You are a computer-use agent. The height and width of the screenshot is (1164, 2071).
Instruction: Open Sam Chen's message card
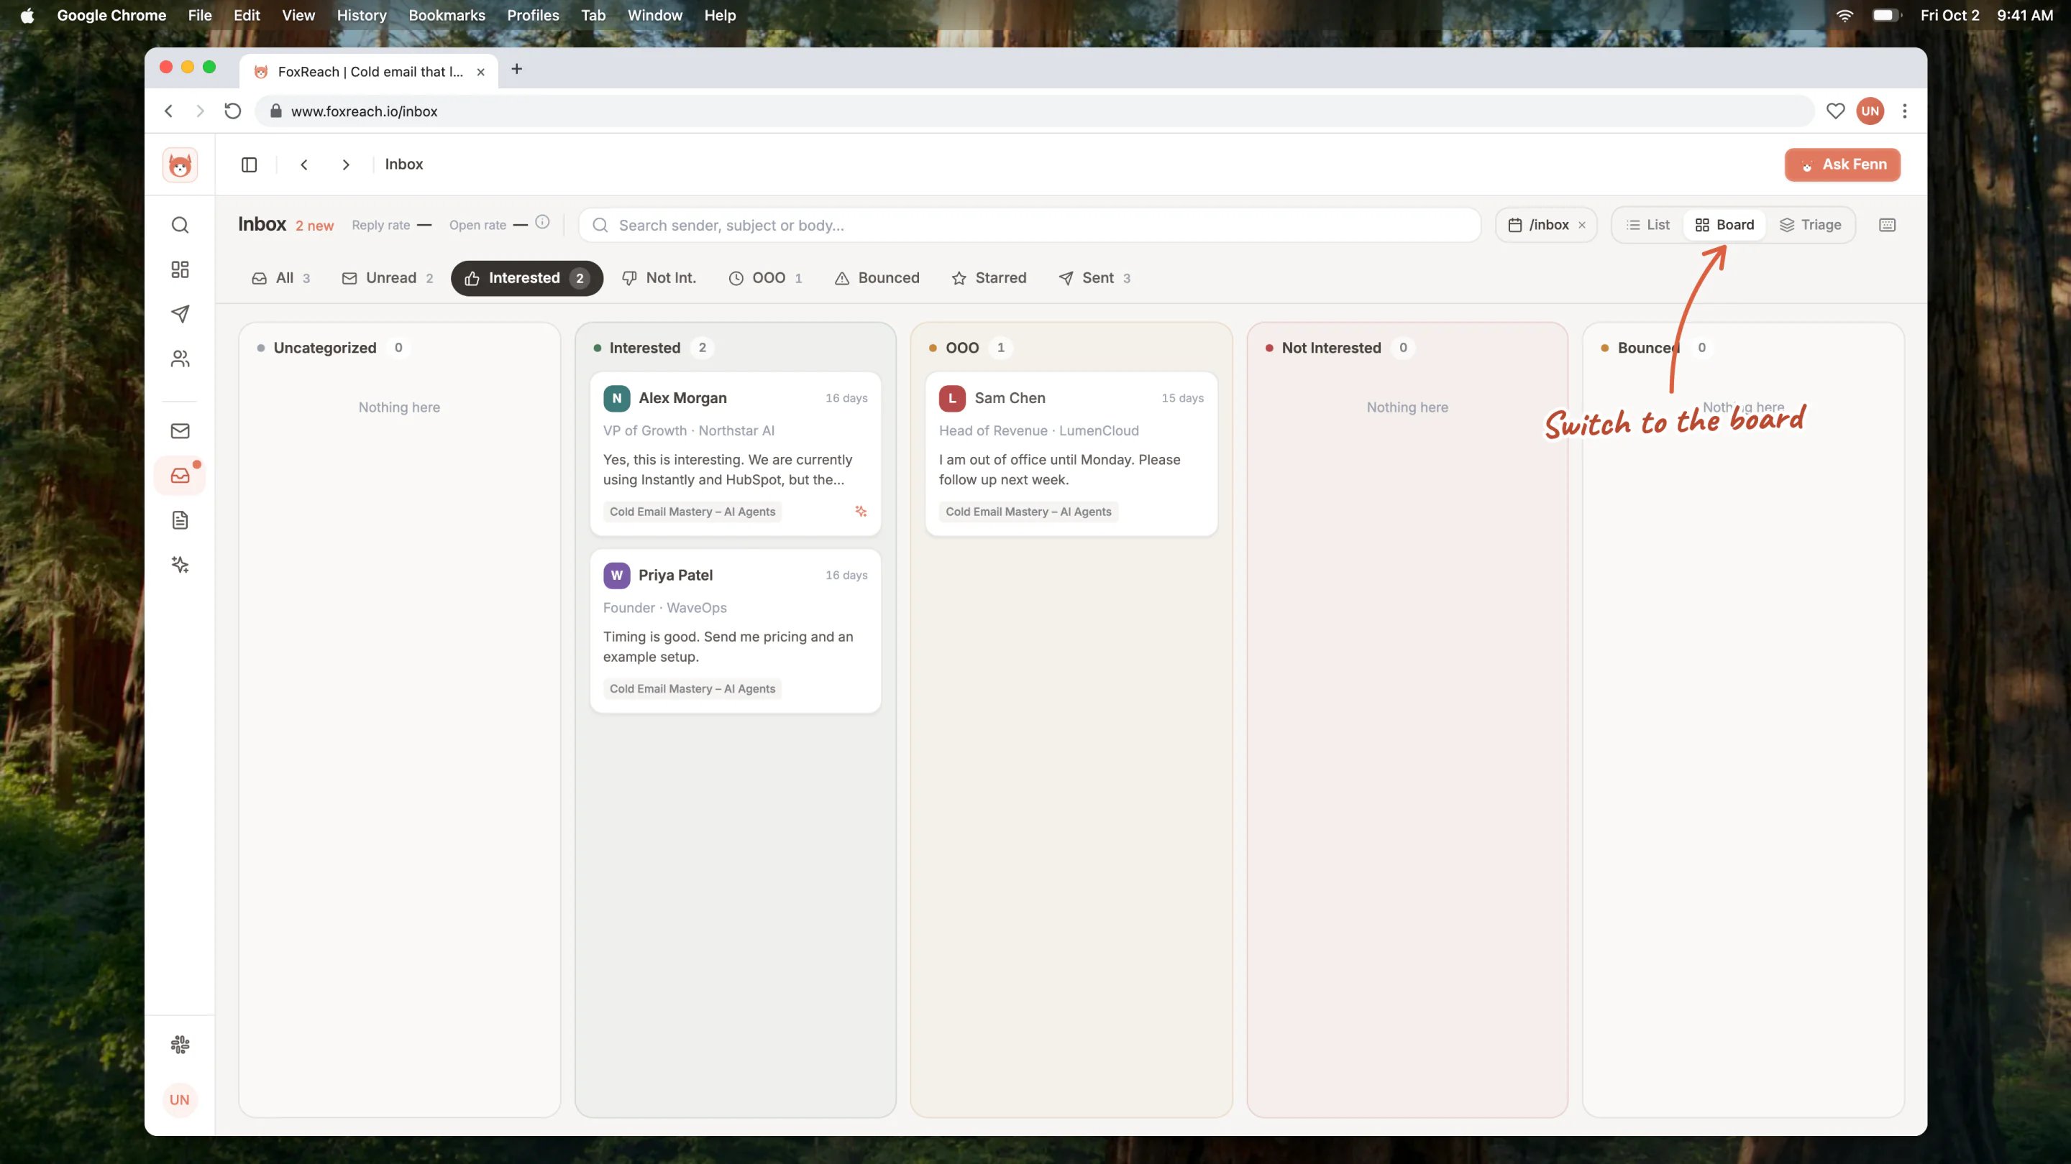pyautogui.click(x=1071, y=453)
